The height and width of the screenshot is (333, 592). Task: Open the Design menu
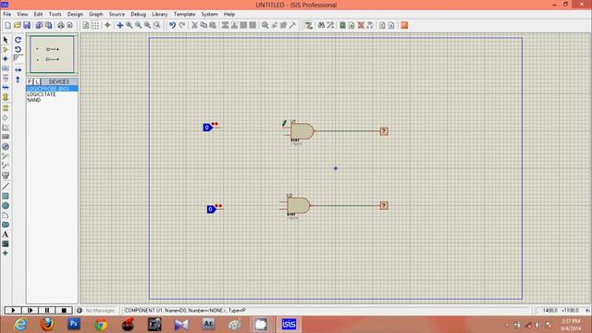tap(75, 14)
